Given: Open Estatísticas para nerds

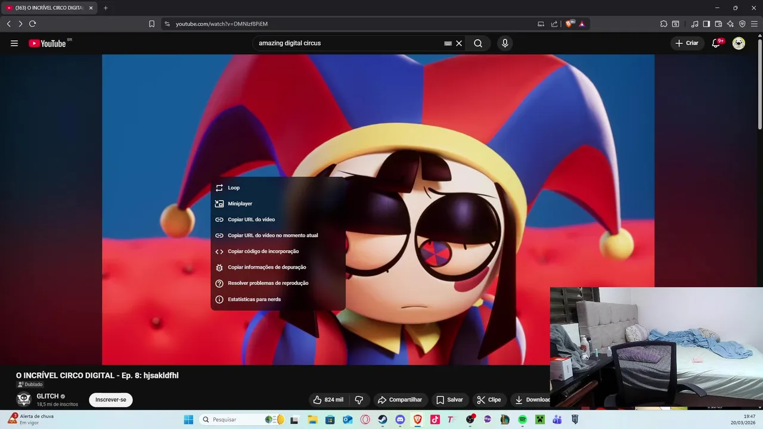Looking at the screenshot, I should tap(278, 299).
